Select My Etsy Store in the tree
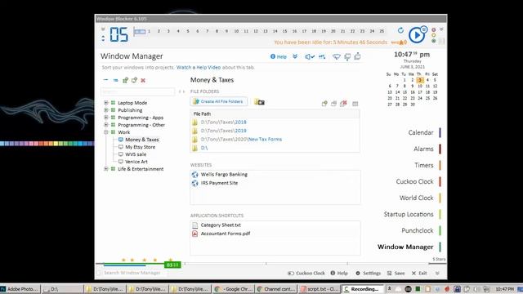The height and width of the screenshot is (294, 523). coord(140,147)
